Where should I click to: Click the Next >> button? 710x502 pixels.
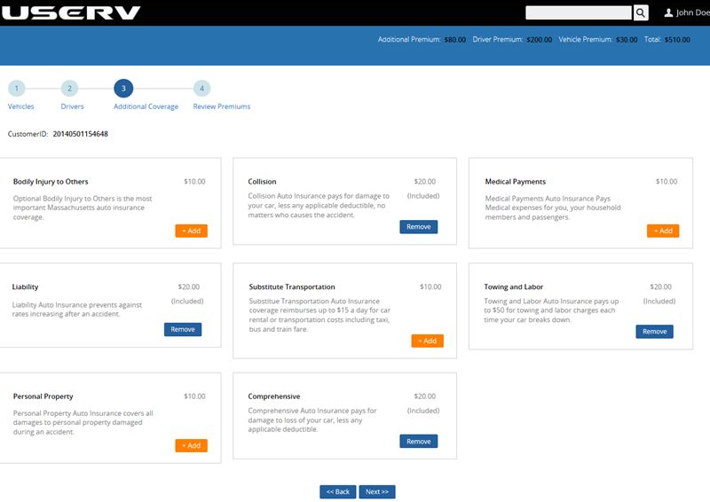pyautogui.click(x=377, y=491)
